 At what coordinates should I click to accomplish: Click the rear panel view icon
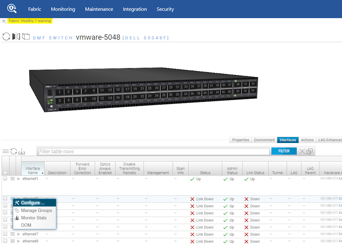click(26, 36)
